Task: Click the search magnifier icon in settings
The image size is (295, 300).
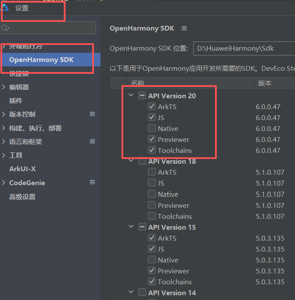Action: coord(5,28)
